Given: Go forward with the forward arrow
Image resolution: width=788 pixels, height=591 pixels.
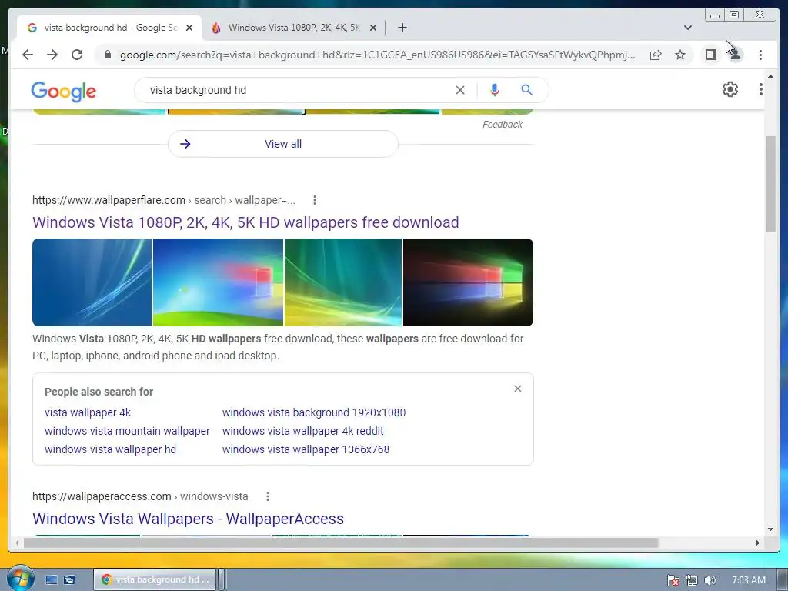Looking at the screenshot, I should tap(52, 55).
